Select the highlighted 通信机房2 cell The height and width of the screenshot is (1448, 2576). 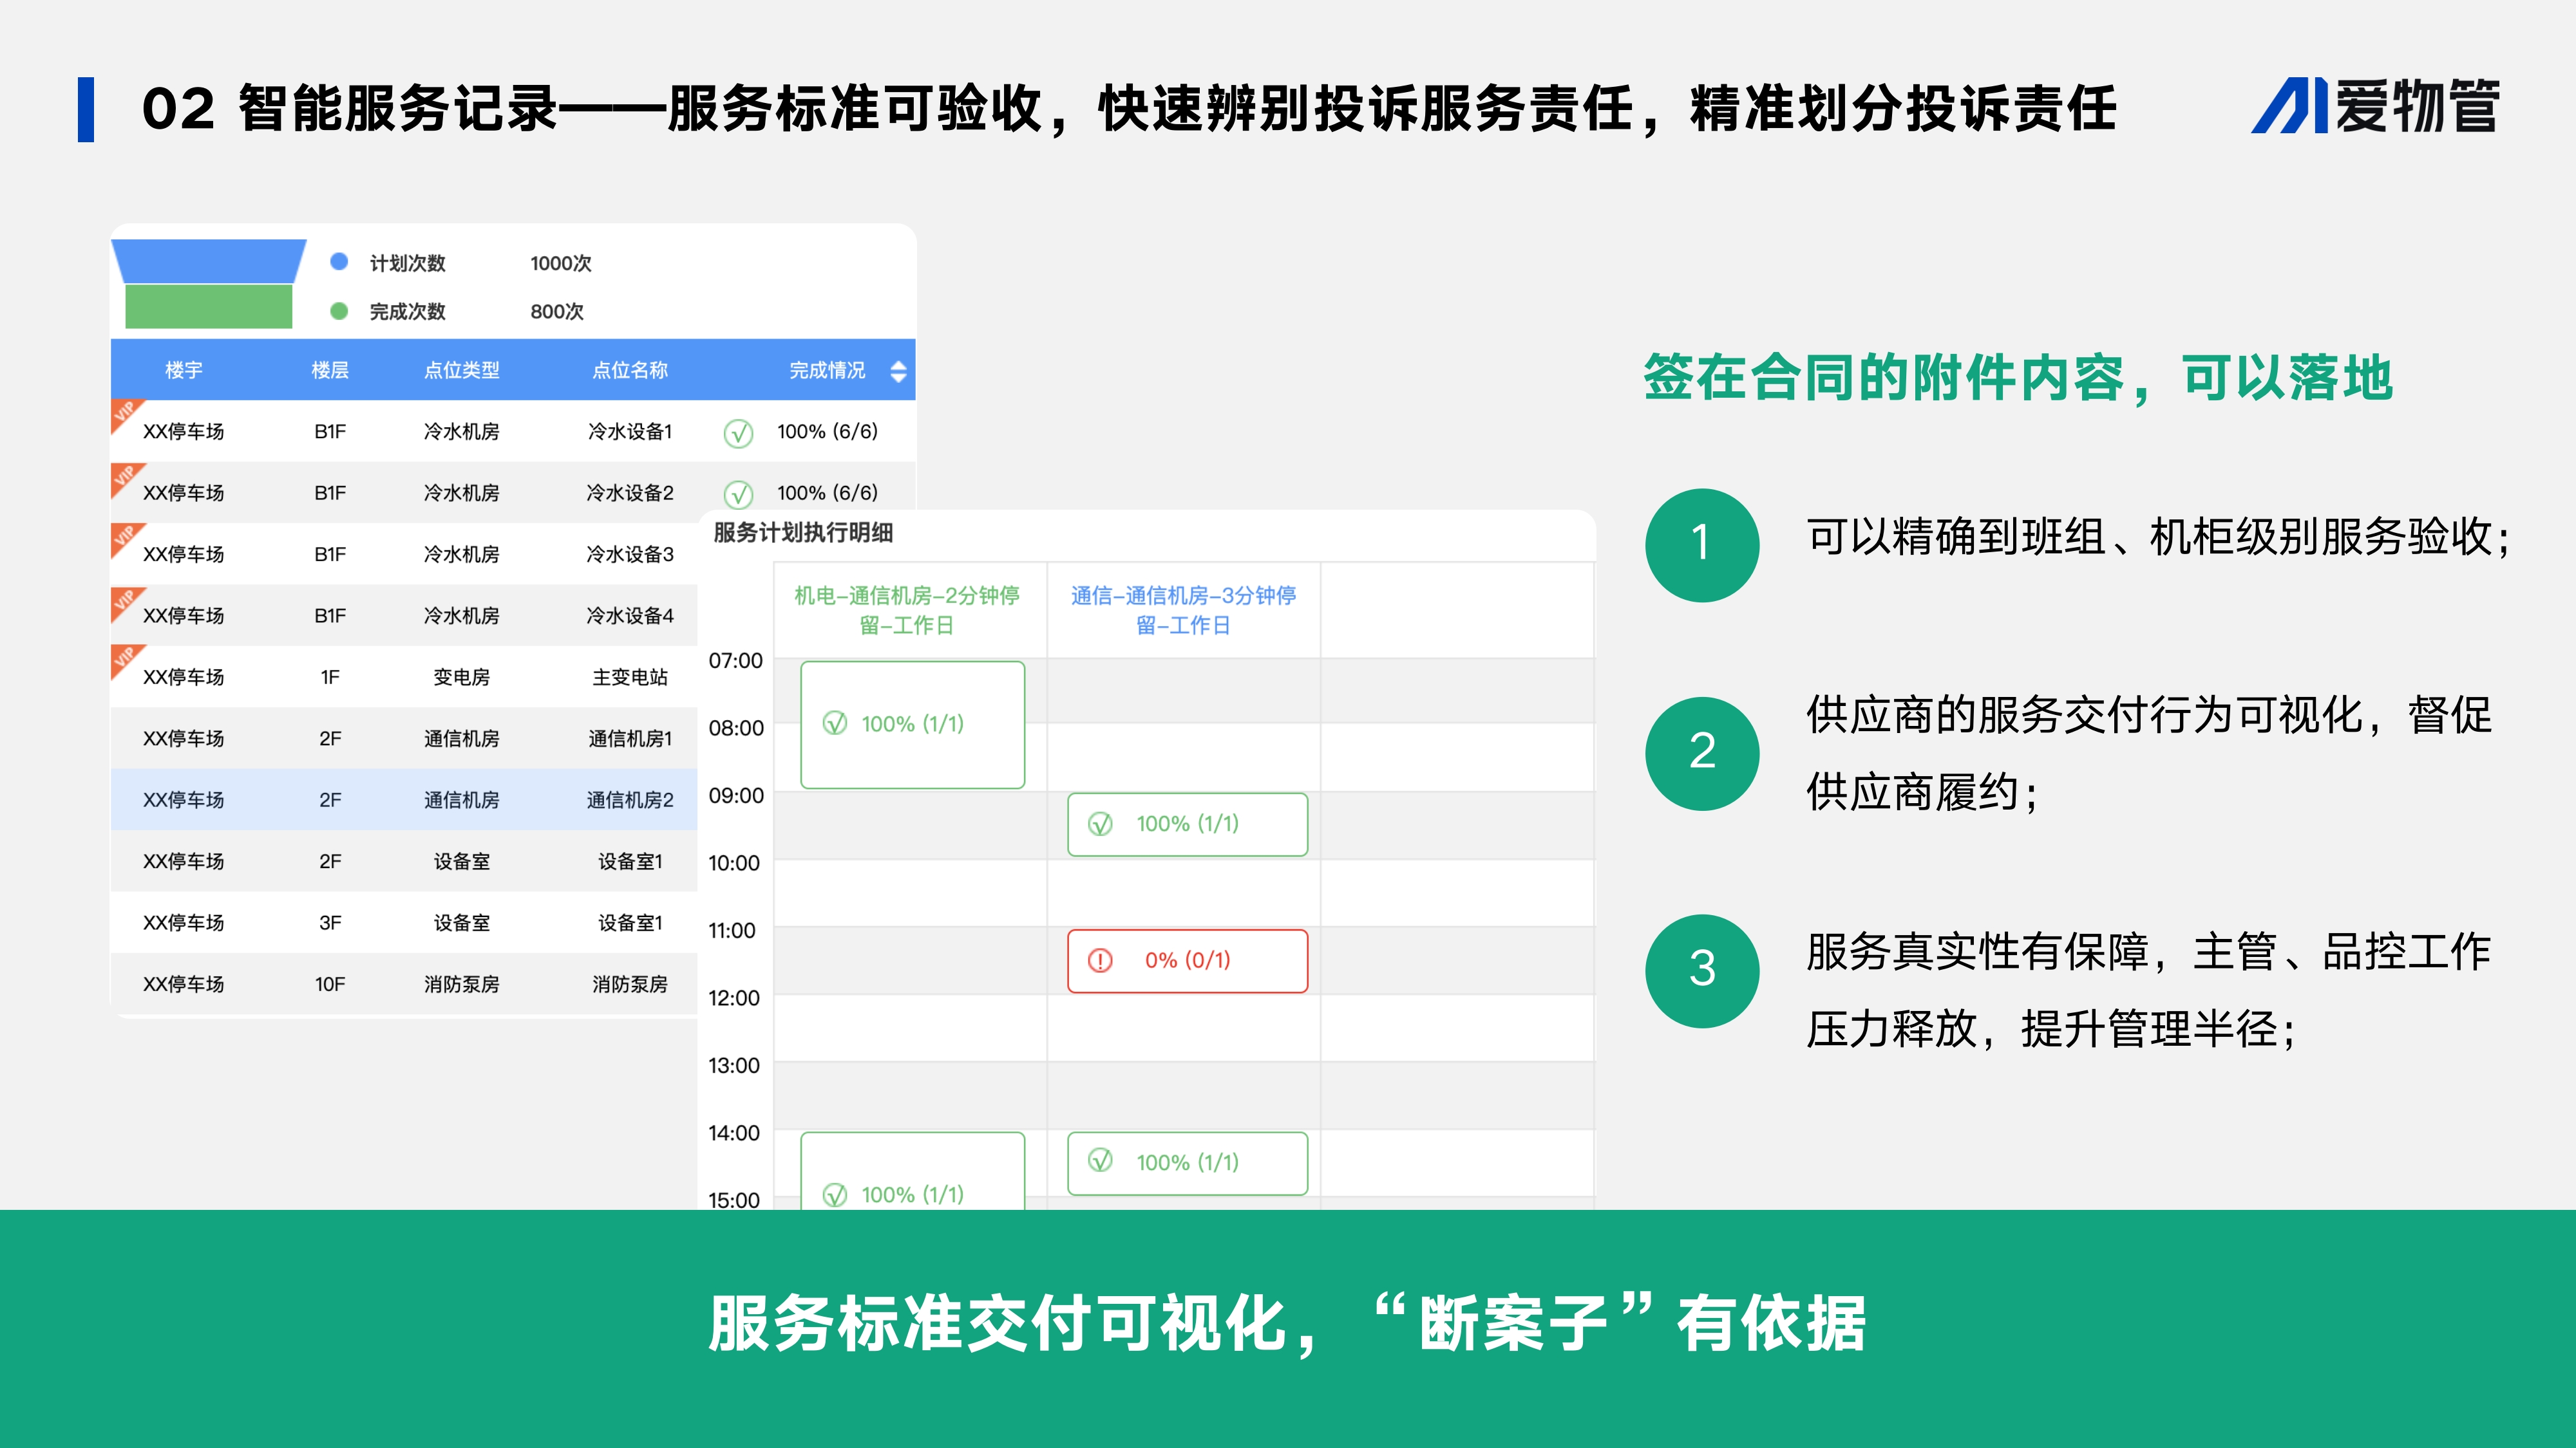[630, 801]
